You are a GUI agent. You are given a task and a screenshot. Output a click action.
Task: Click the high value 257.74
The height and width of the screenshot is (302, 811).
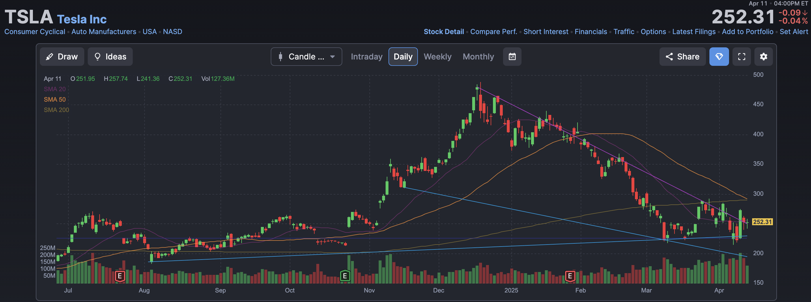click(x=118, y=79)
